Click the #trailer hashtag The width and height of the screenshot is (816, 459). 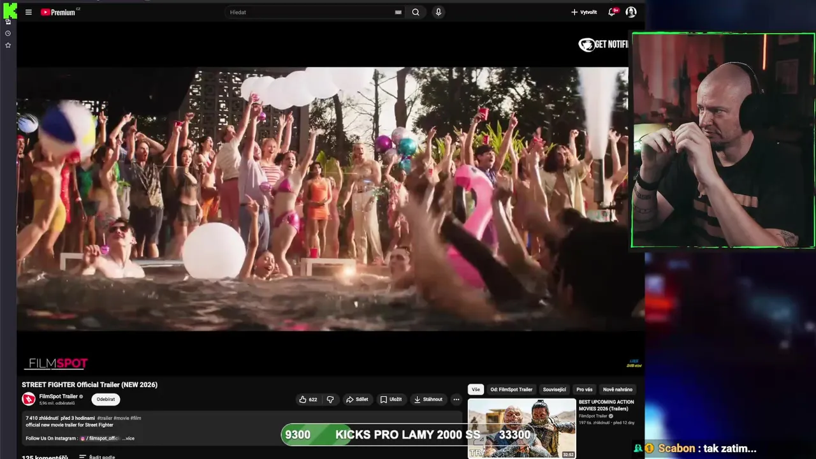click(x=105, y=418)
